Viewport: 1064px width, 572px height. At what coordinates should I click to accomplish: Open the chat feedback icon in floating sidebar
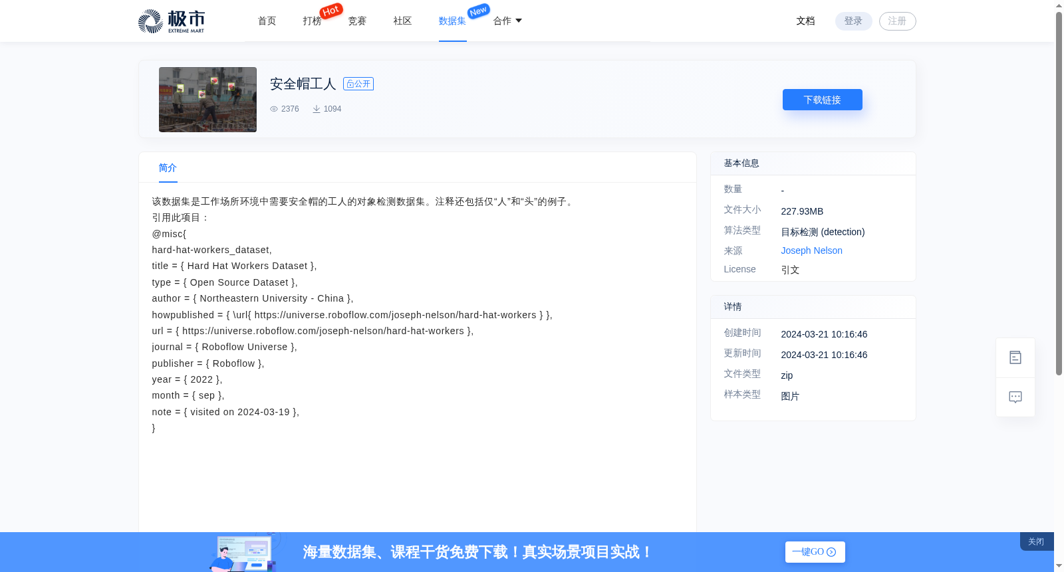pyautogui.click(x=1015, y=397)
